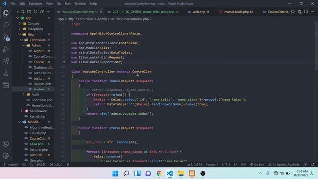The image size is (318, 179).
Task: Open Source Control view in activity bar
Action: tap(6, 38)
